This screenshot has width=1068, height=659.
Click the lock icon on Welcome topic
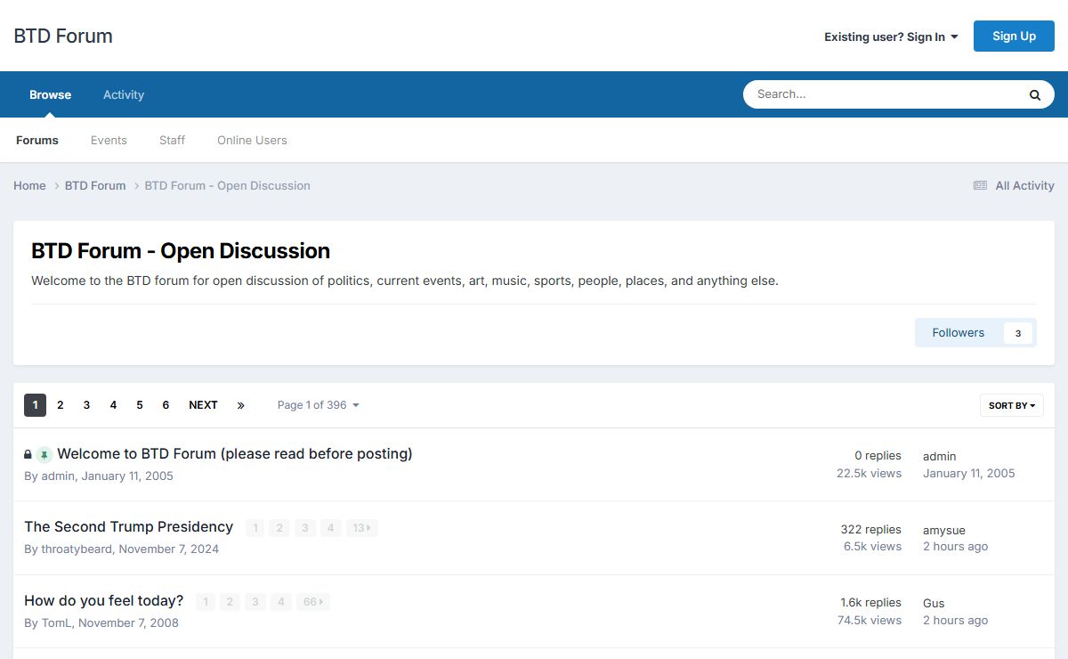(x=28, y=454)
